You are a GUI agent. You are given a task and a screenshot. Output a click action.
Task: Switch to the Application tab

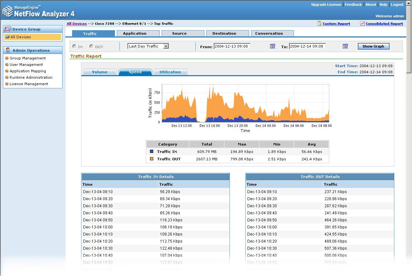coord(138,33)
